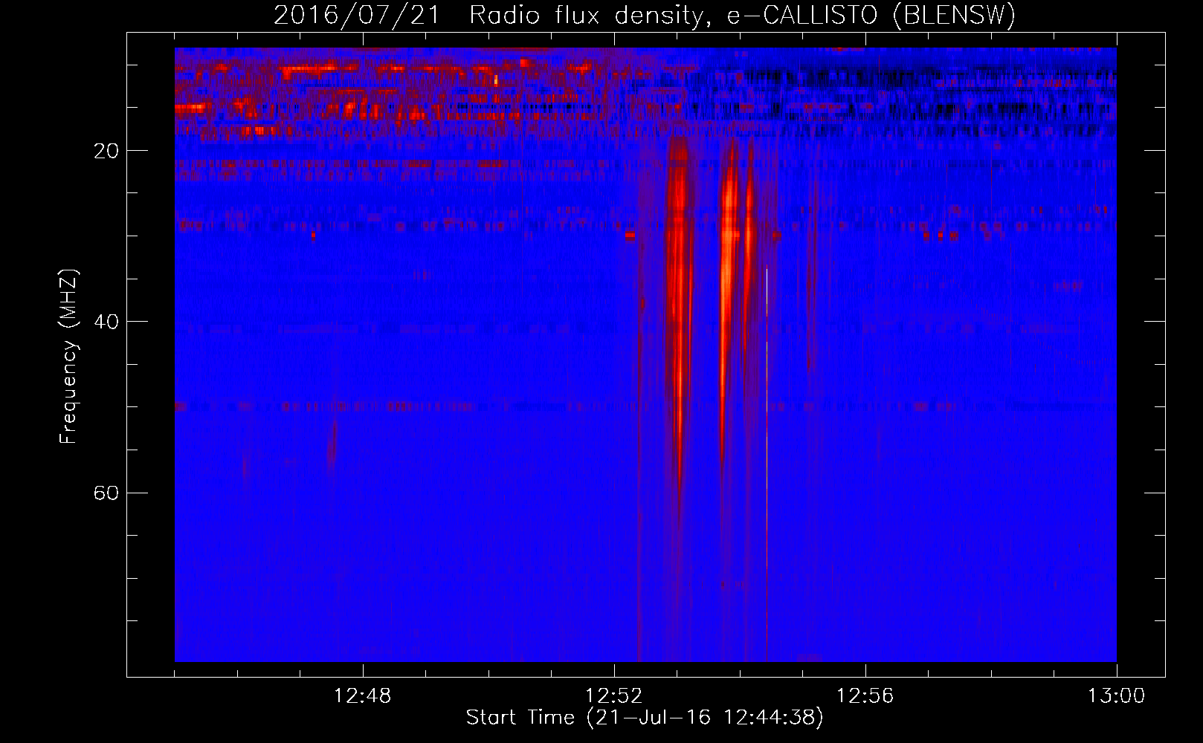The width and height of the screenshot is (1203, 743).
Task: Select the 12:48 time tick label
Action: (x=363, y=696)
